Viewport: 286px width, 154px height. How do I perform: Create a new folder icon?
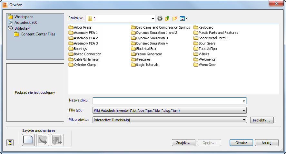[x=175, y=18]
